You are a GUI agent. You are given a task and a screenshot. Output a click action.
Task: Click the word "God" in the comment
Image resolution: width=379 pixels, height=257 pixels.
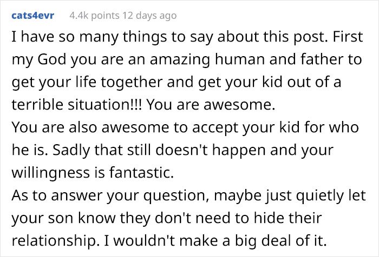coord(52,59)
